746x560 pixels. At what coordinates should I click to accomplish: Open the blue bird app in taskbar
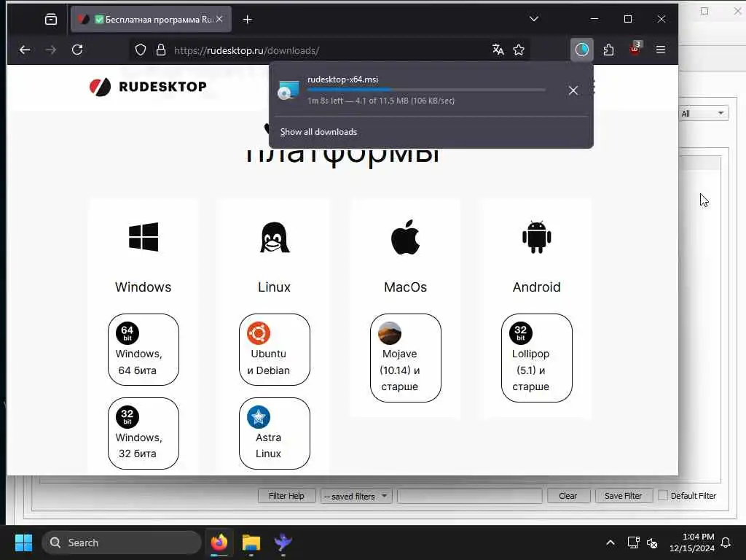coord(283,542)
